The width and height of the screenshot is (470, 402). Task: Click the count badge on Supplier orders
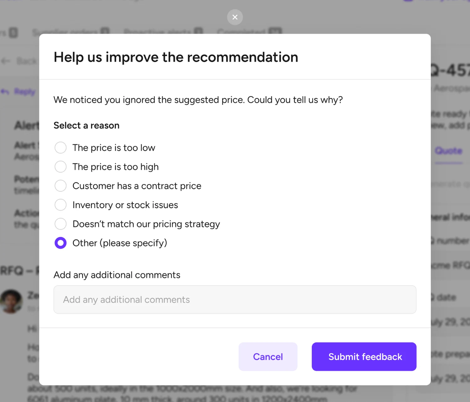click(105, 31)
